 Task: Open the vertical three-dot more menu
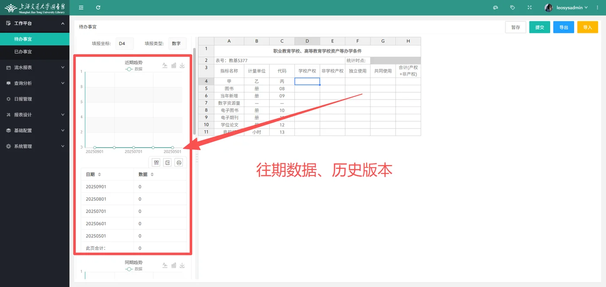click(596, 7)
